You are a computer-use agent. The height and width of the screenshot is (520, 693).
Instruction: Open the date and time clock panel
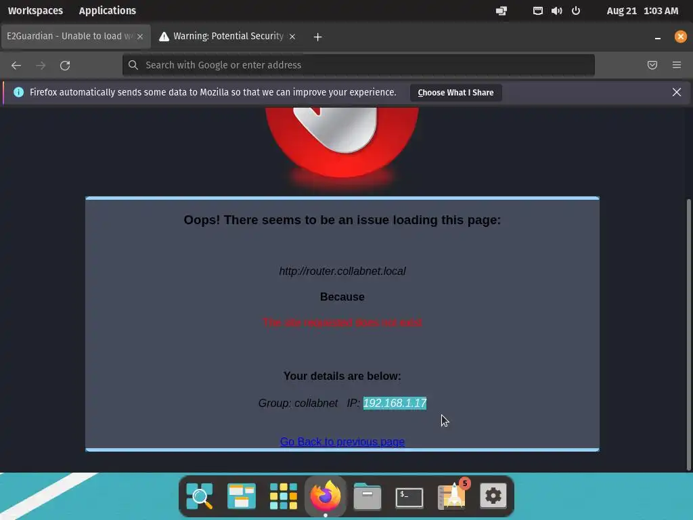click(x=642, y=11)
